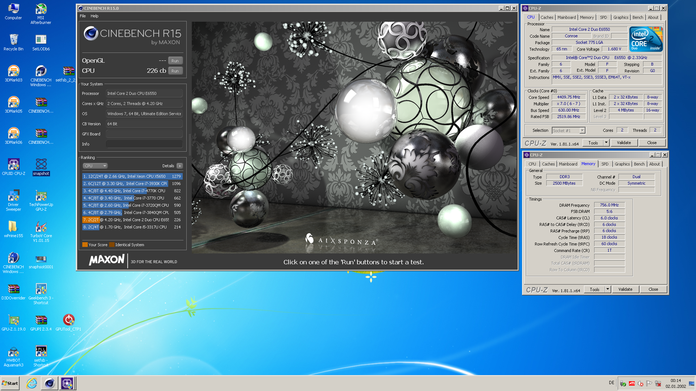Image resolution: width=696 pixels, height=391 pixels.
Task: Open the File menu in Cinebench
Action: pyautogui.click(x=83, y=16)
